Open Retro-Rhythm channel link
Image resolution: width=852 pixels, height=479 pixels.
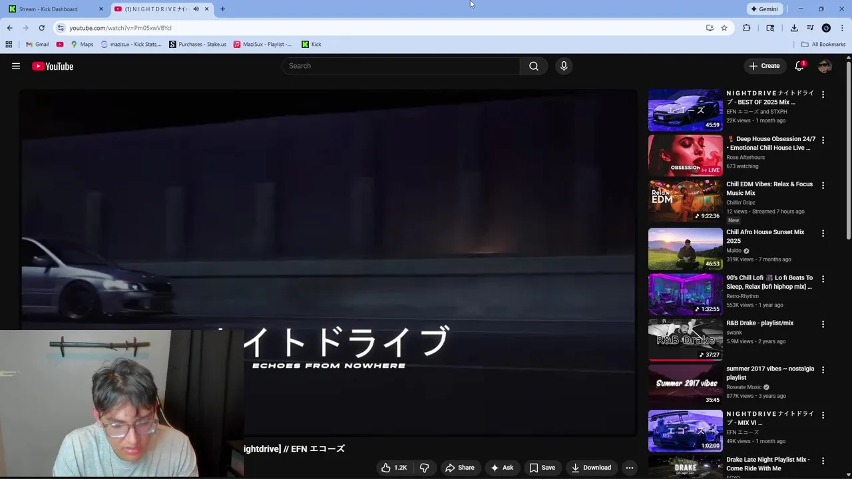click(x=742, y=296)
